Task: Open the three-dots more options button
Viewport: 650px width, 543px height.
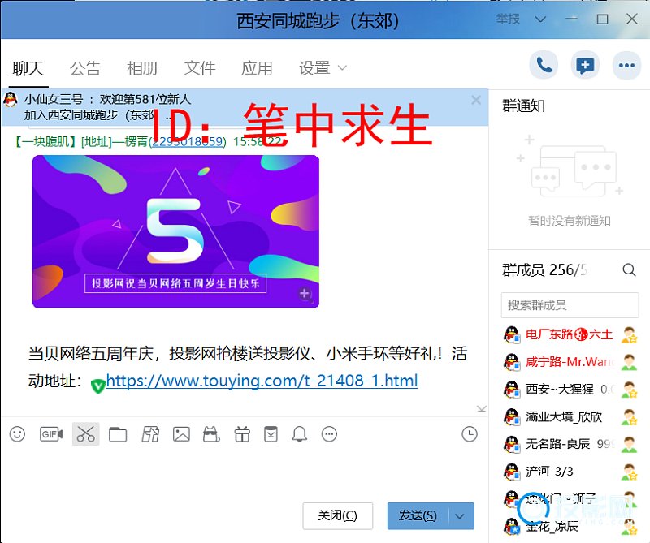Action: [626, 65]
